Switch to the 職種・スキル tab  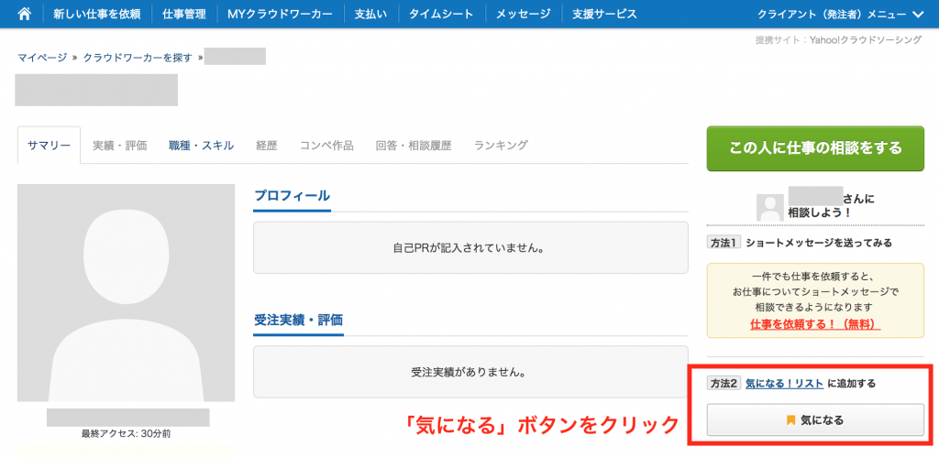pos(201,146)
